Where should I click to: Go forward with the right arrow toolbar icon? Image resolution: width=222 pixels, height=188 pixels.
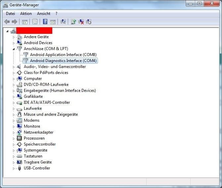(15, 22)
